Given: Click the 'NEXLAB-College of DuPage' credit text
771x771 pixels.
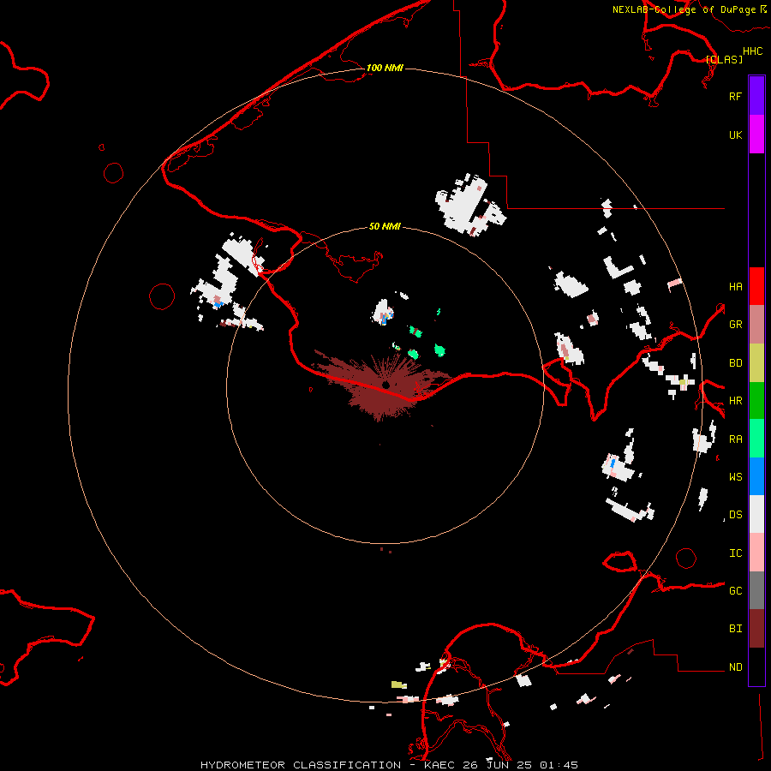Looking at the screenshot, I should (x=684, y=9).
